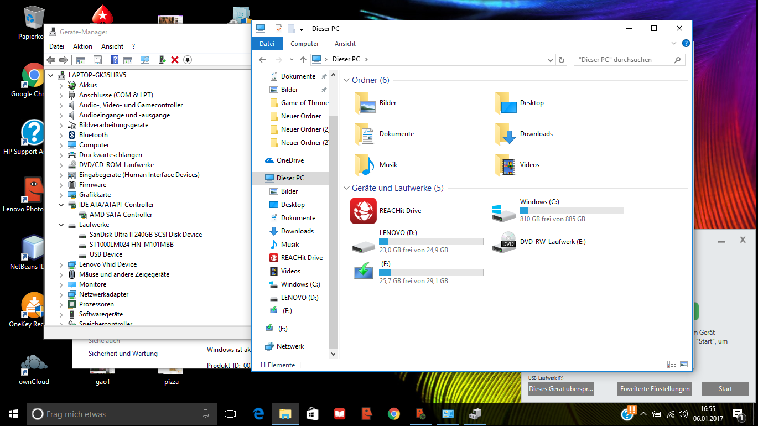Click the navigation pane scrollbar down arrow
This screenshot has width=758, height=426.
(333, 354)
